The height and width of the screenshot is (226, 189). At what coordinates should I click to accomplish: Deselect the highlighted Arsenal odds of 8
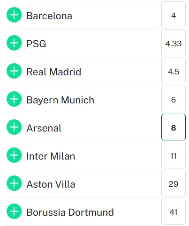pyautogui.click(x=174, y=127)
